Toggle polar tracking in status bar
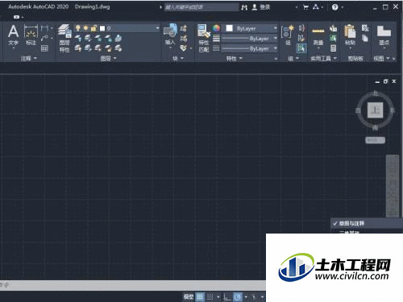The width and height of the screenshot is (403, 302). click(x=238, y=297)
